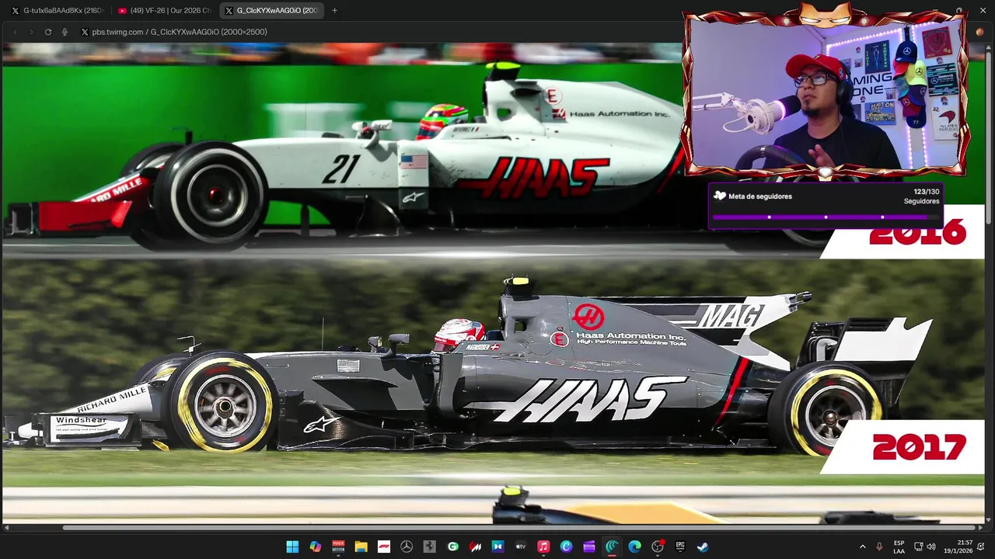This screenshot has width=995, height=559.
Task: Click the X site icon in address bar
Action: 85,32
